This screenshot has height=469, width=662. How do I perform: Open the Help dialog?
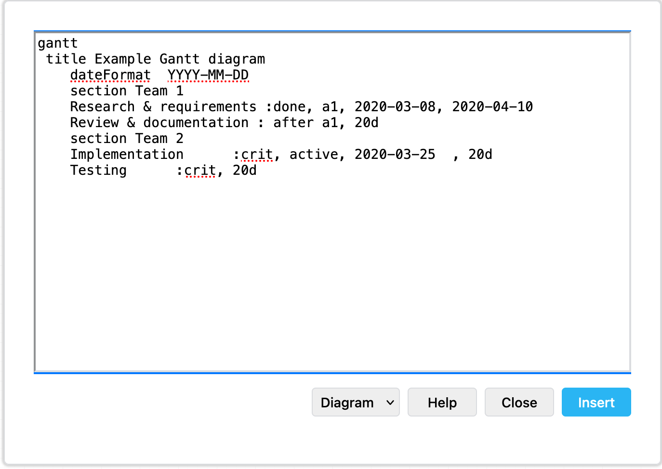pos(441,402)
